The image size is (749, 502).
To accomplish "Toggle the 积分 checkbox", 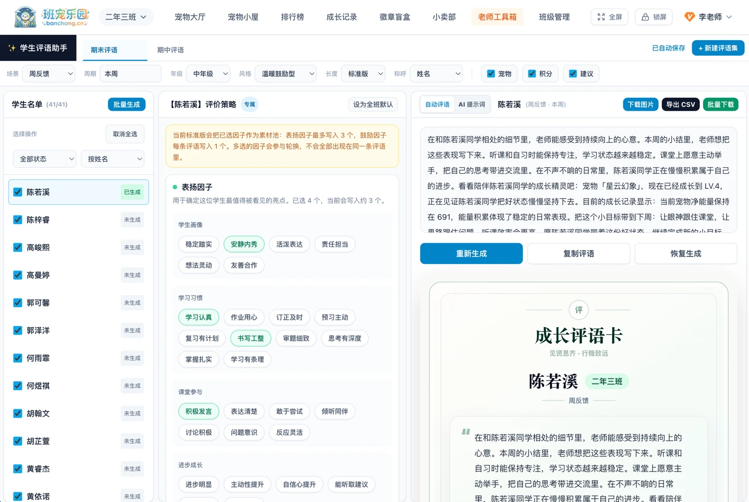I will [x=532, y=74].
